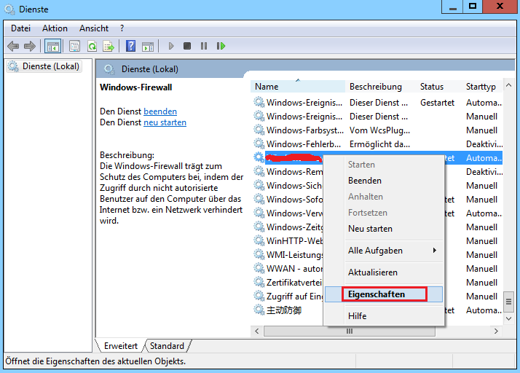The width and height of the screenshot is (520, 373).
Task: Click the Export list toolbar icon
Action: [109, 46]
